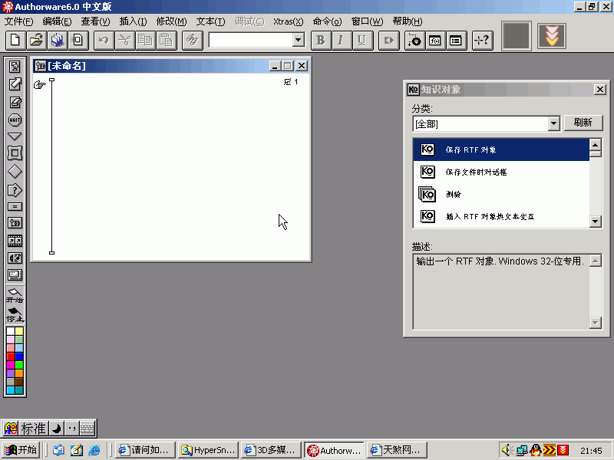
Task: Click the Copy toolbar icon
Action: pyautogui.click(x=145, y=40)
